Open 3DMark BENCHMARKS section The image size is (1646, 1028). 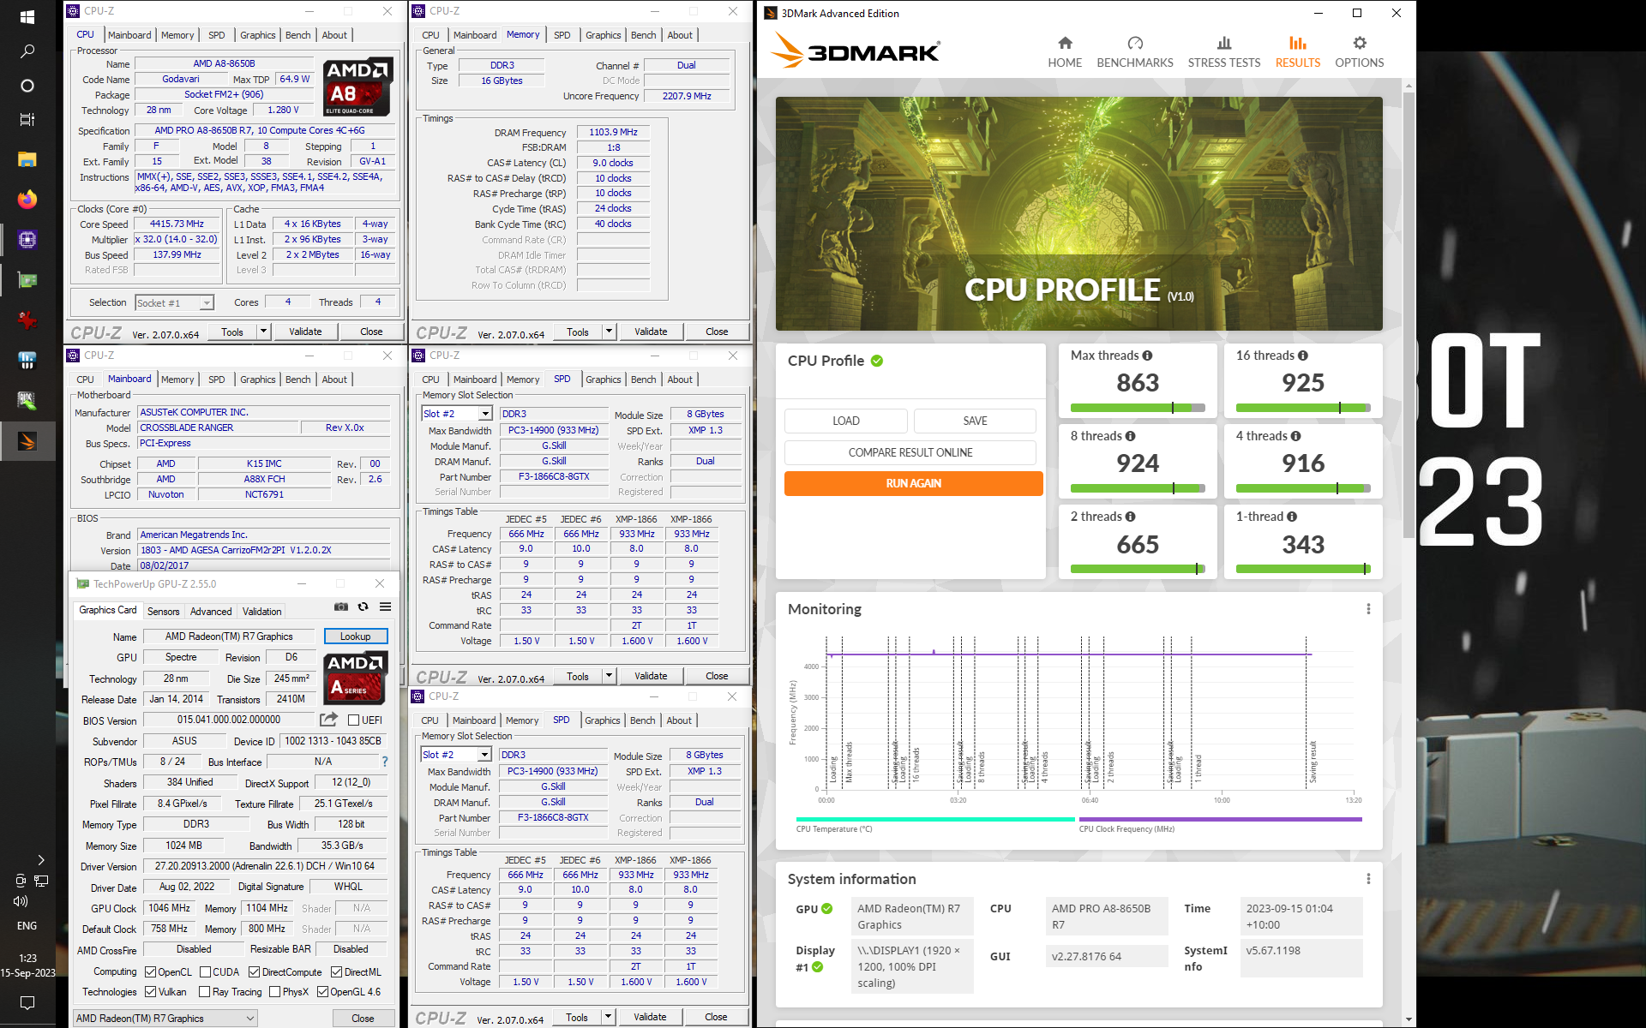point(1135,52)
